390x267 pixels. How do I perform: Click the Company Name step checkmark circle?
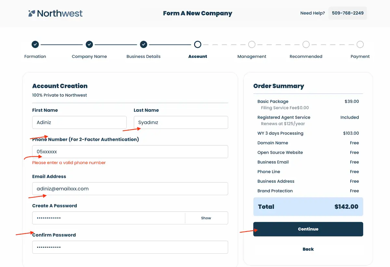(x=89, y=45)
